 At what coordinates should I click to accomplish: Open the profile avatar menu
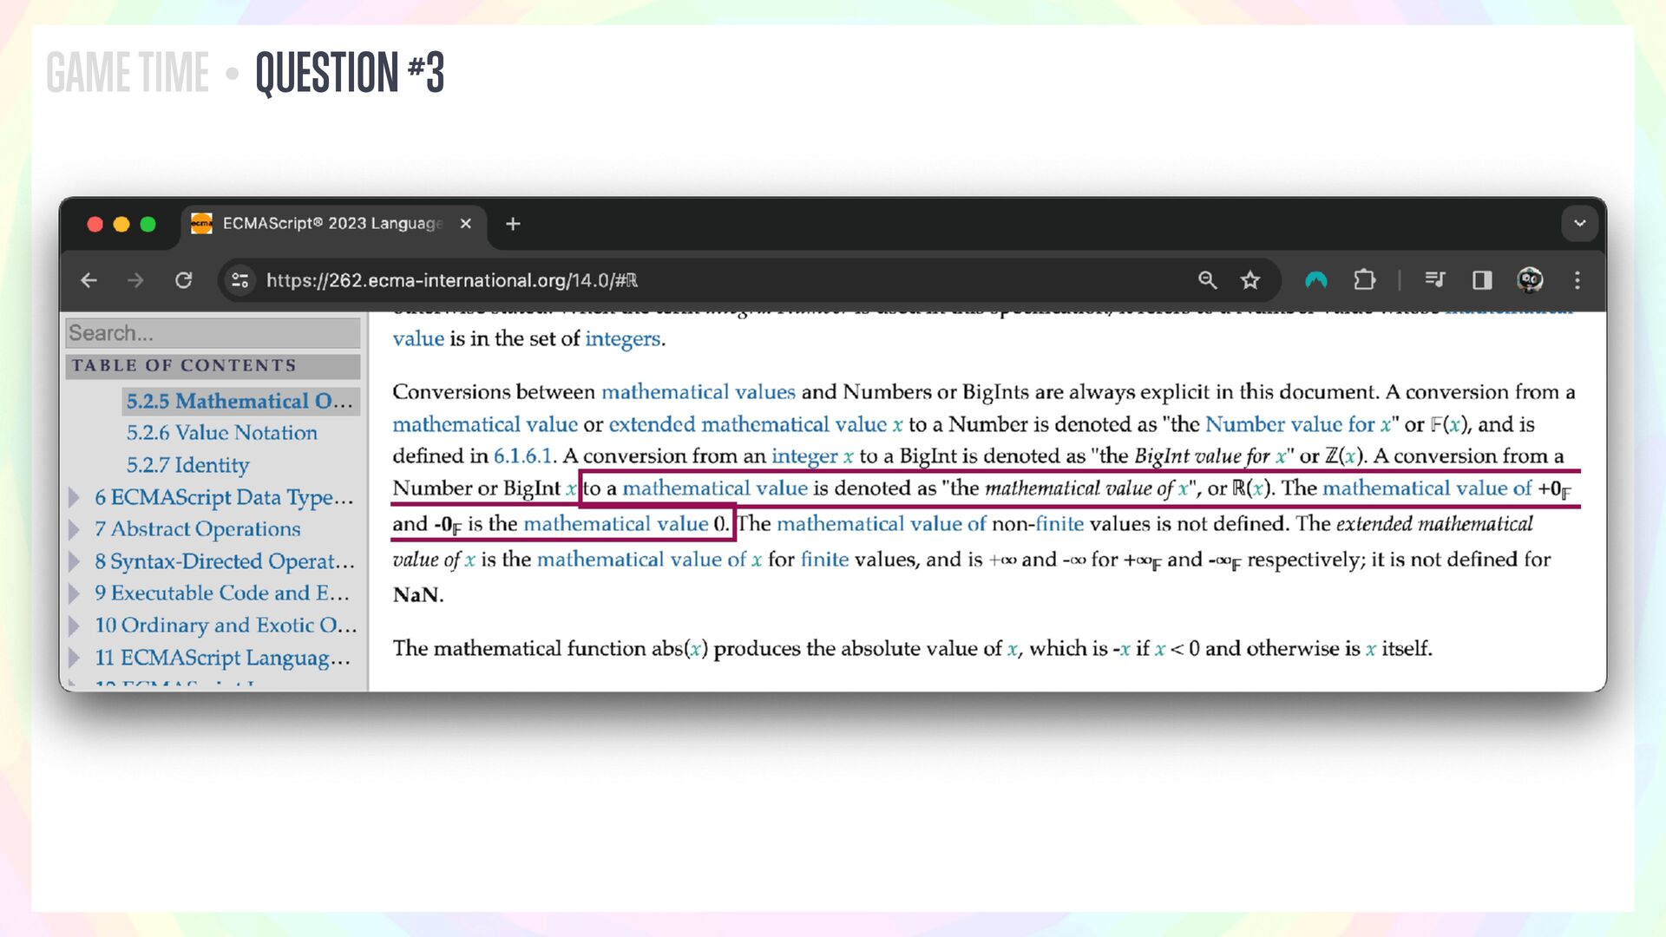(x=1530, y=280)
